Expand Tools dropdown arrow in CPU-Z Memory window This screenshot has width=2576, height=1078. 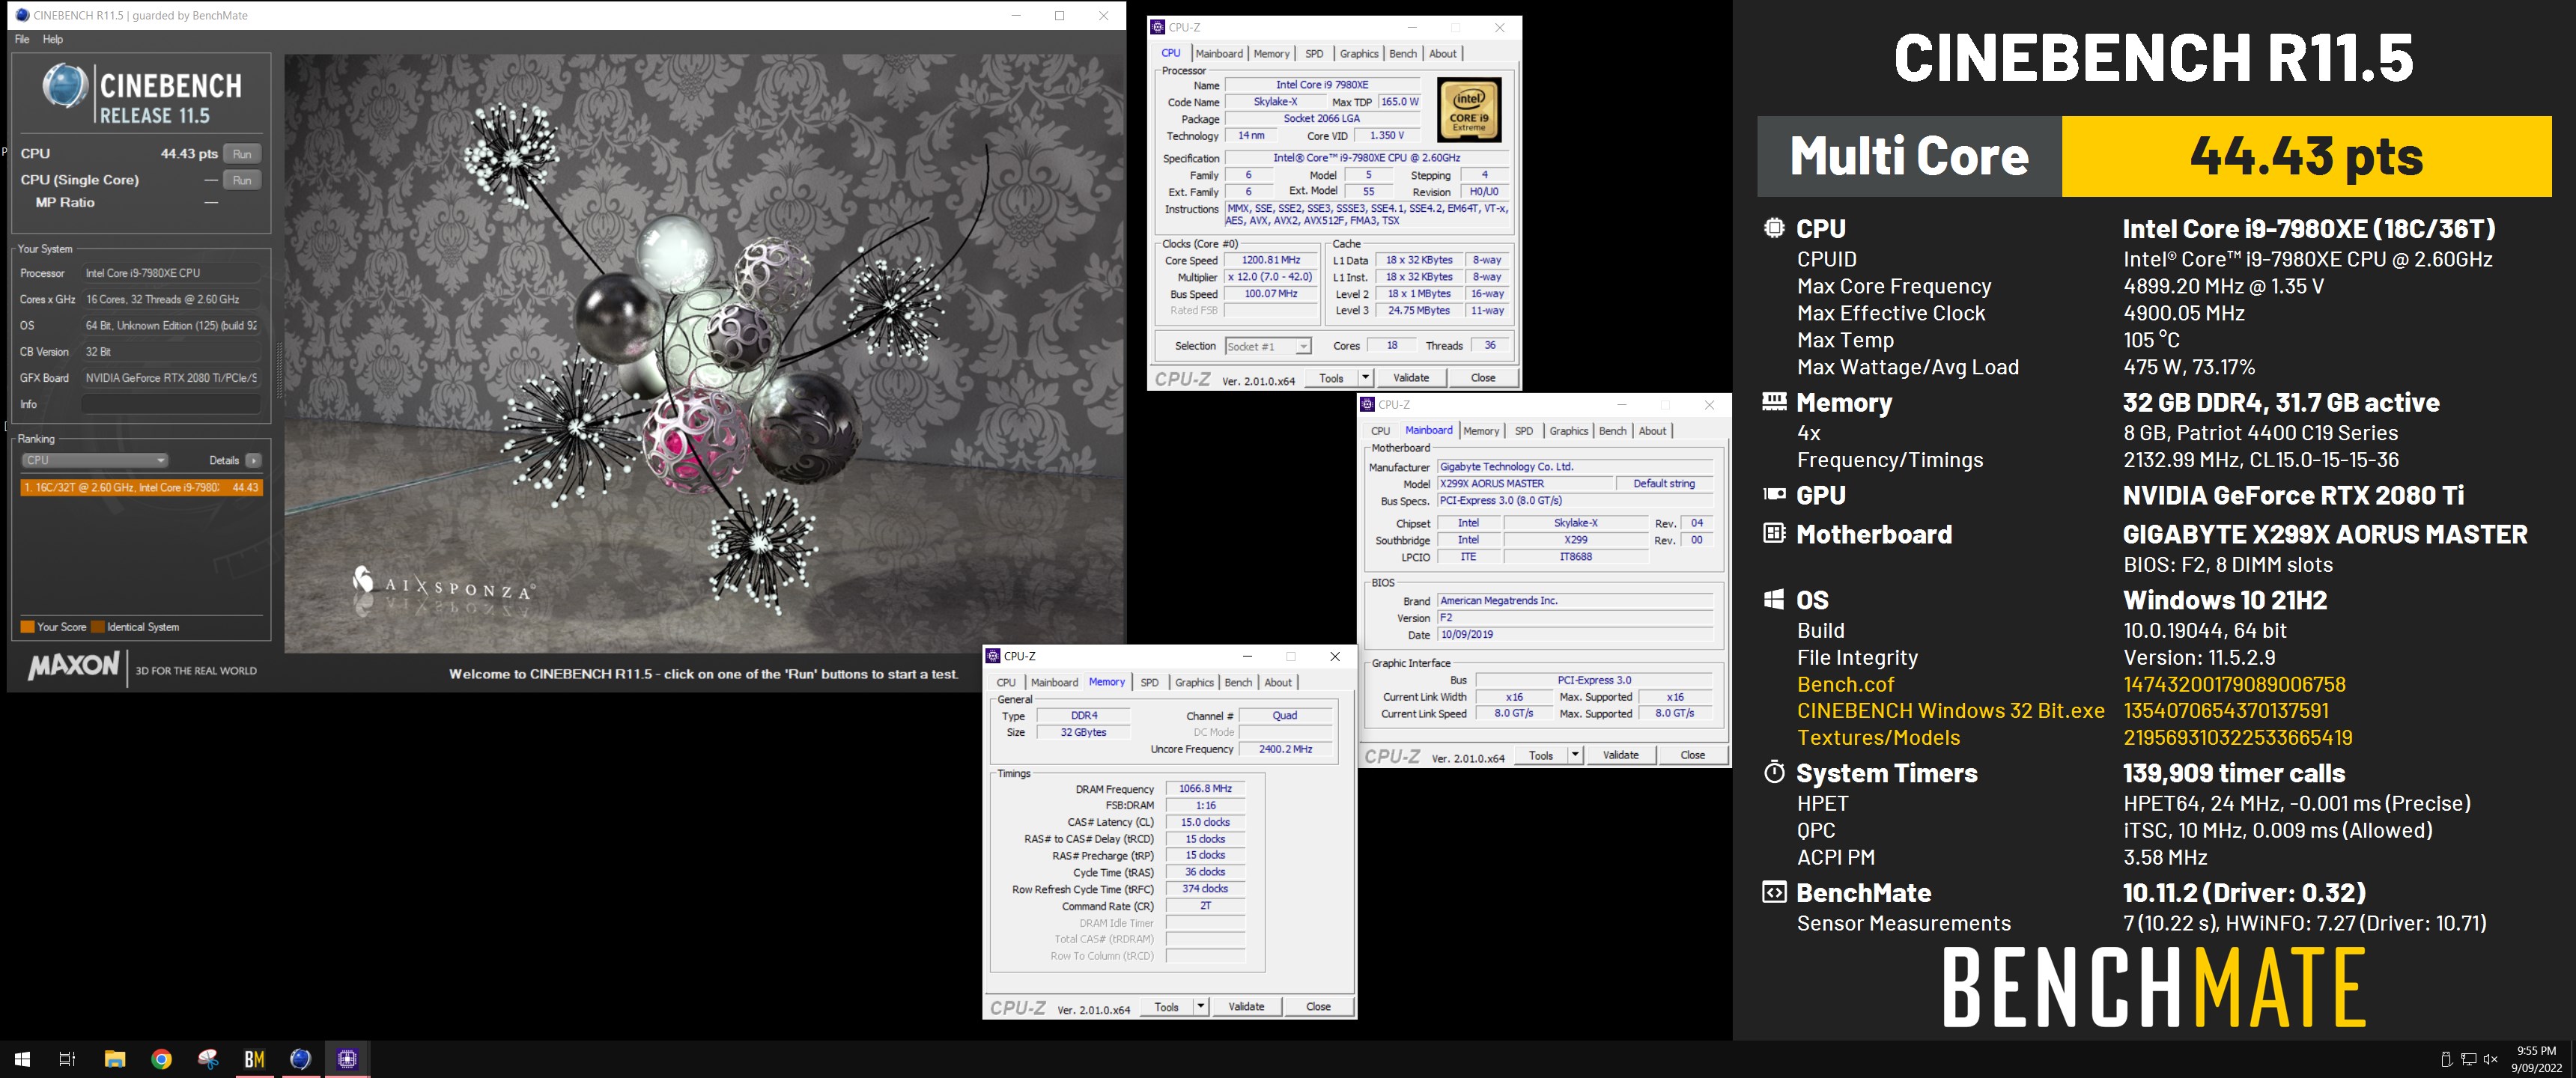click(x=1201, y=1007)
